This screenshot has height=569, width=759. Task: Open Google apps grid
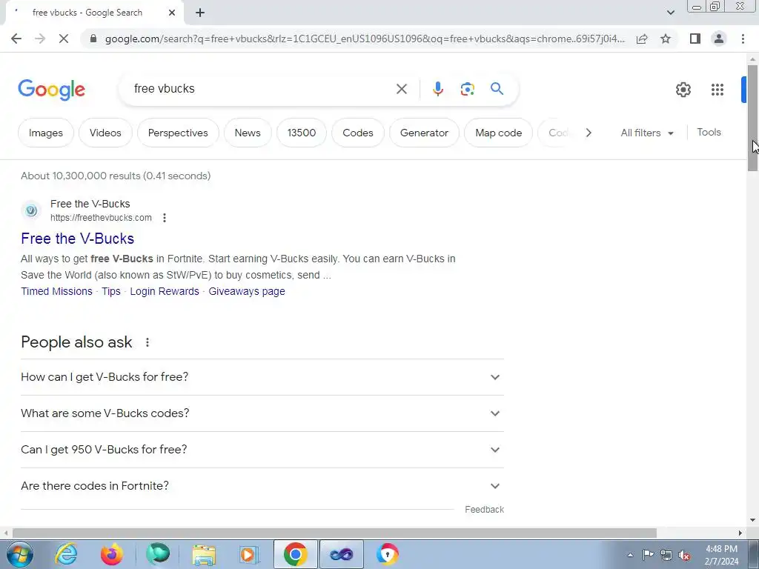point(717,90)
